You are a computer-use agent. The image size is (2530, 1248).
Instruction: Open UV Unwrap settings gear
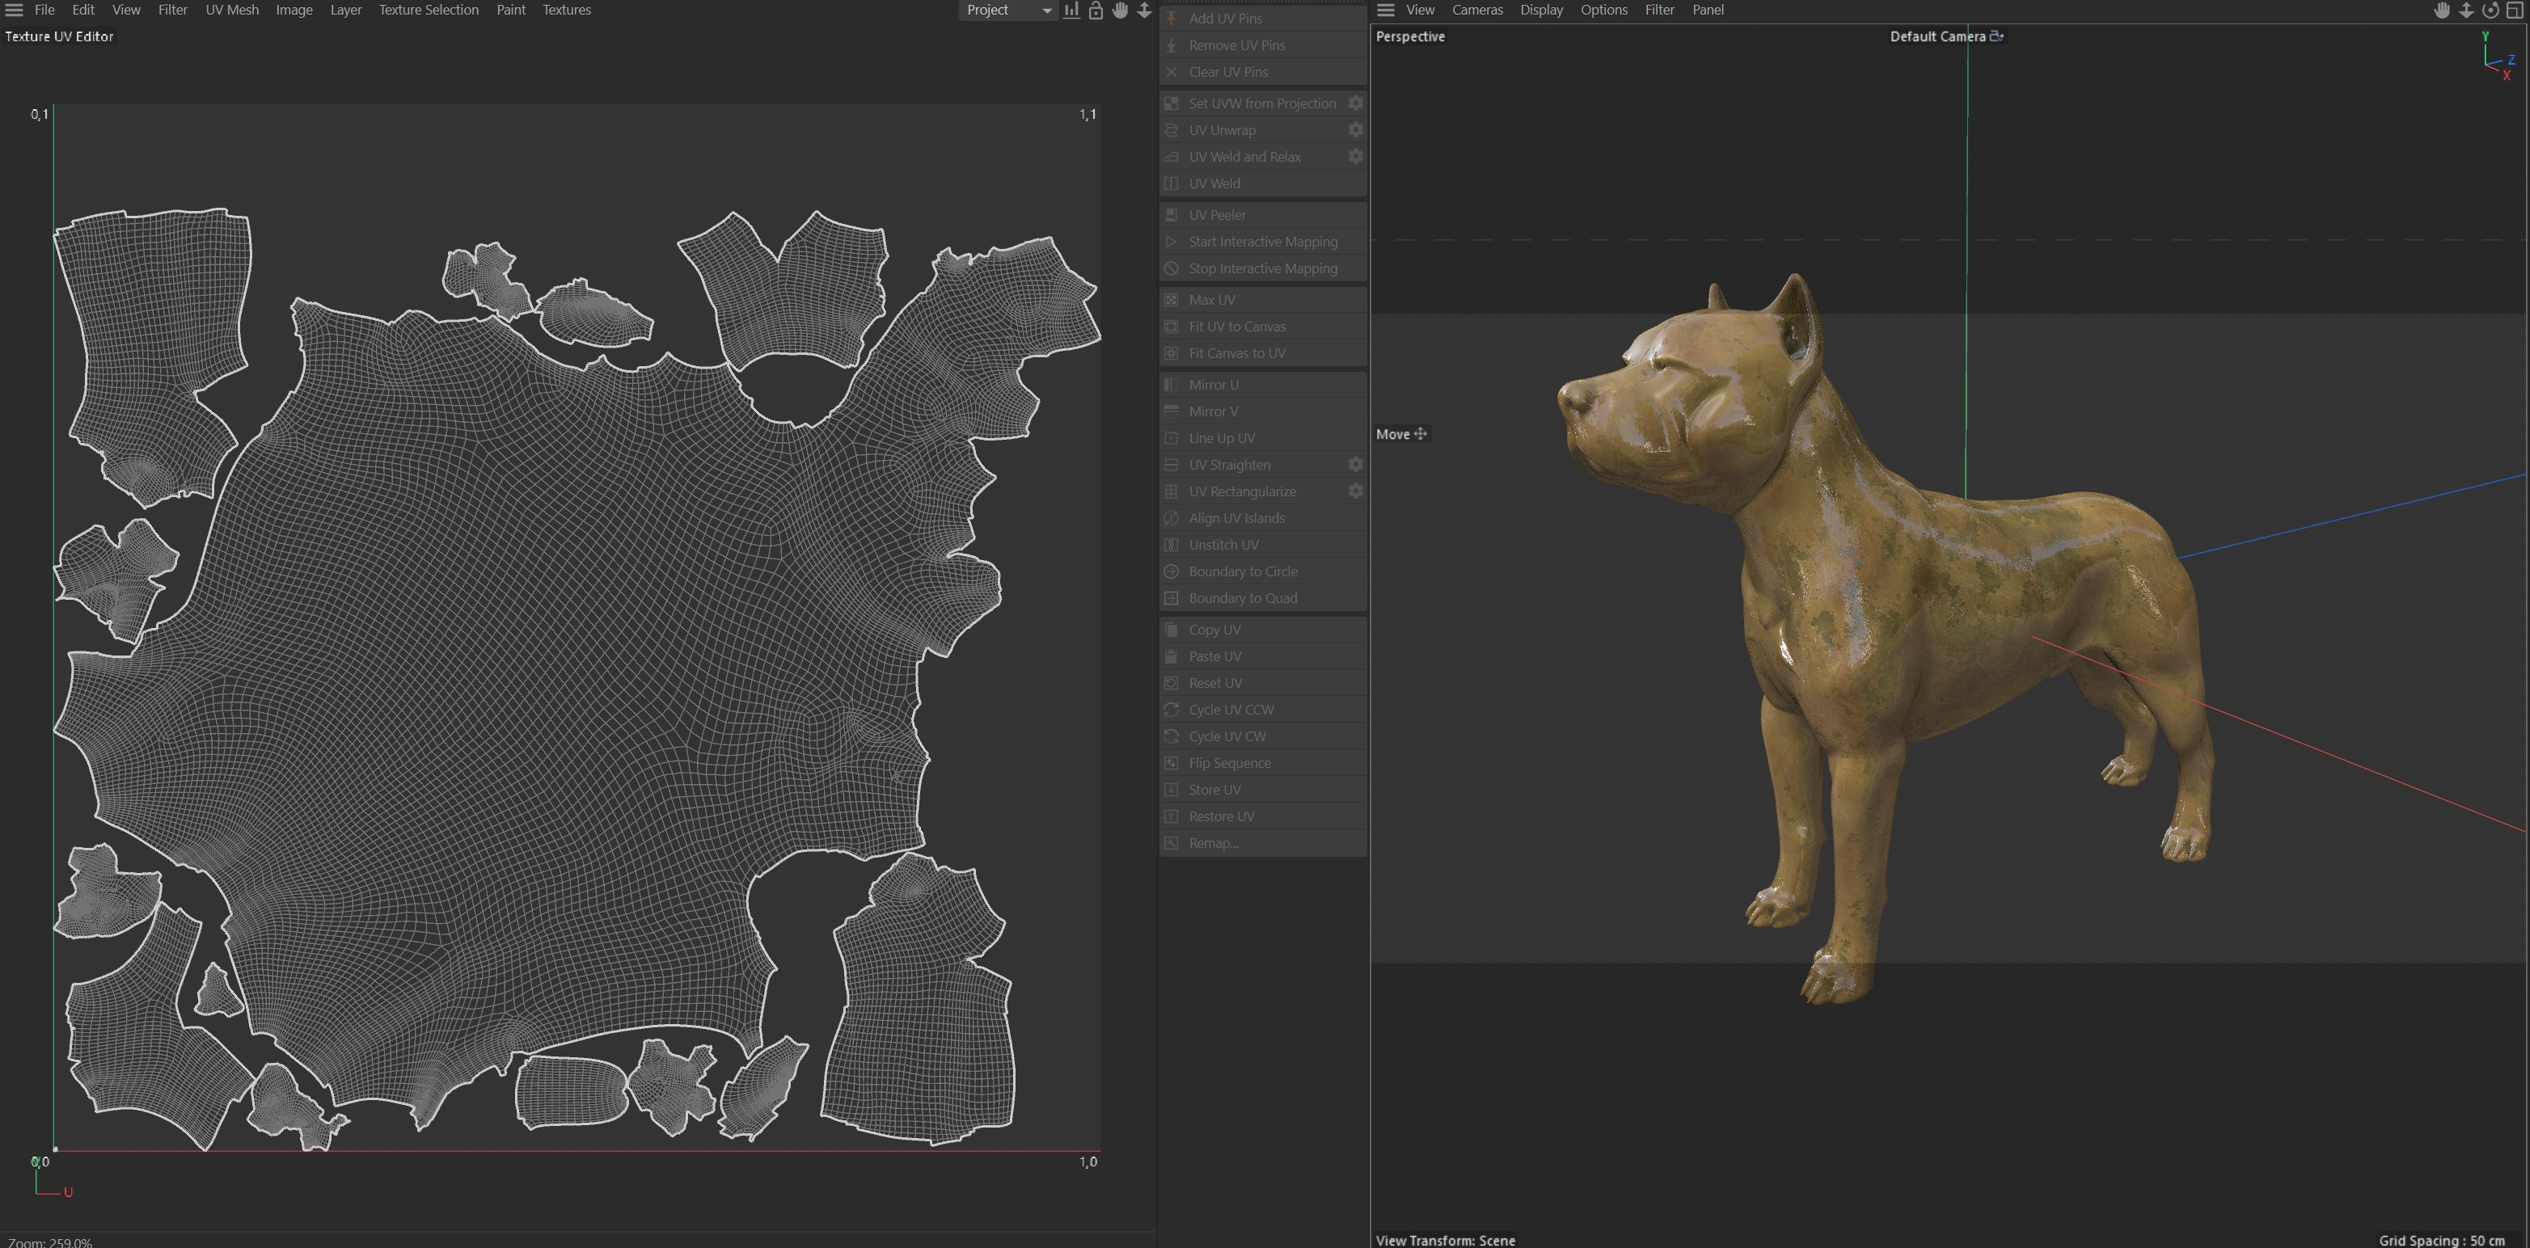(1355, 129)
